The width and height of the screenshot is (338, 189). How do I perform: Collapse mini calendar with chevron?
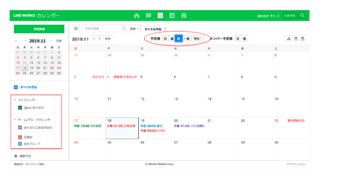pyautogui.click(x=16, y=41)
